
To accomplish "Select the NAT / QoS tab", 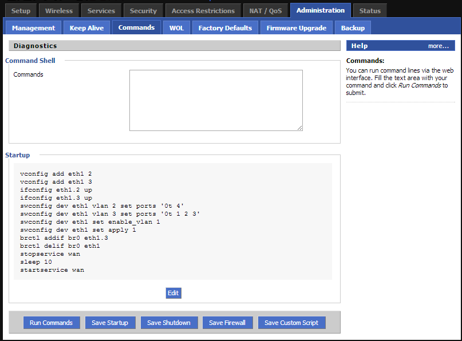I will point(266,11).
